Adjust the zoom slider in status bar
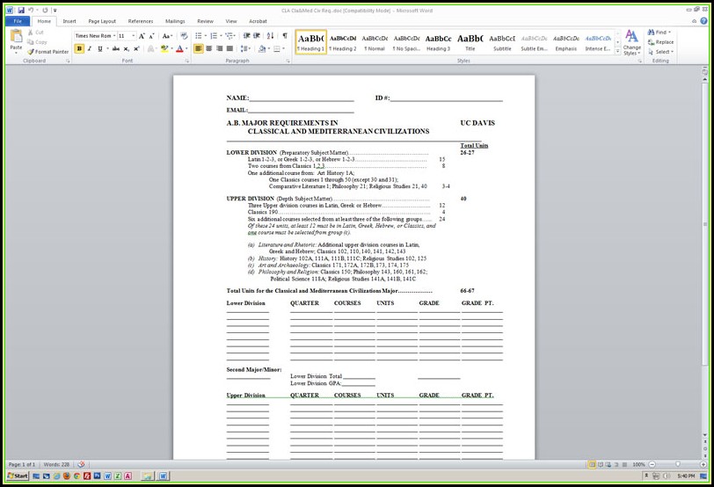Image resolution: width=714 pixels, height=487 pixels. pyautogui.click(x=677, y=464)
